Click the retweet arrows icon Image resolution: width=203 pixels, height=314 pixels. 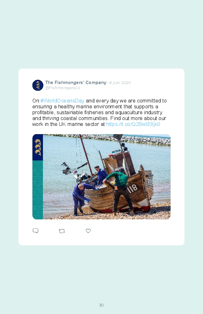pyautogui.click(x=62, y=231)
